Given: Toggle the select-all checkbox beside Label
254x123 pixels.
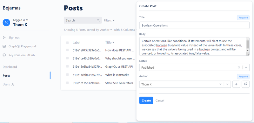Looking at the screenshot, I should point(67,43).
